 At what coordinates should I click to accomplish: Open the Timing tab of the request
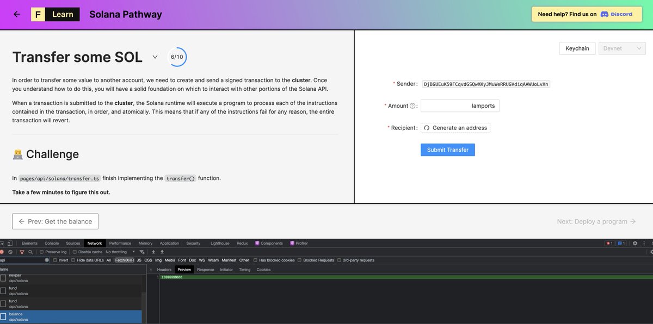[x=245, y=270]
